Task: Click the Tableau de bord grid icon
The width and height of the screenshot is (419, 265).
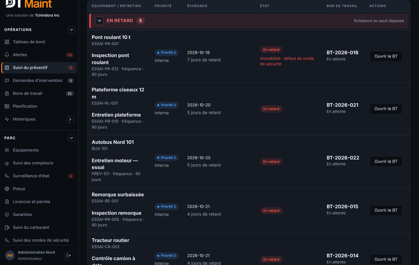Action: coord(7,42)
